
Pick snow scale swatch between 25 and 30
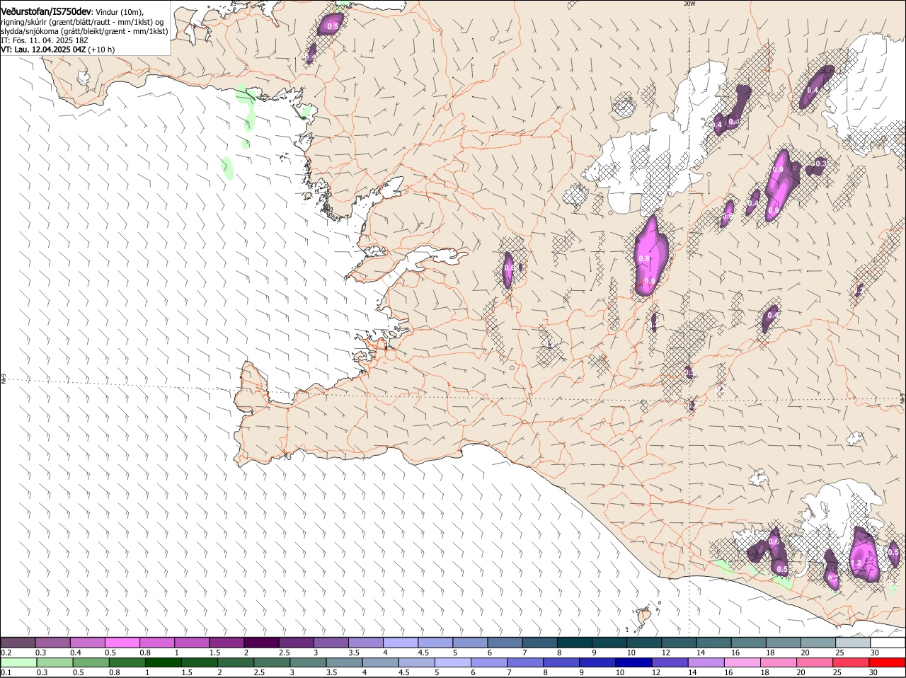(x=854, y=643)
